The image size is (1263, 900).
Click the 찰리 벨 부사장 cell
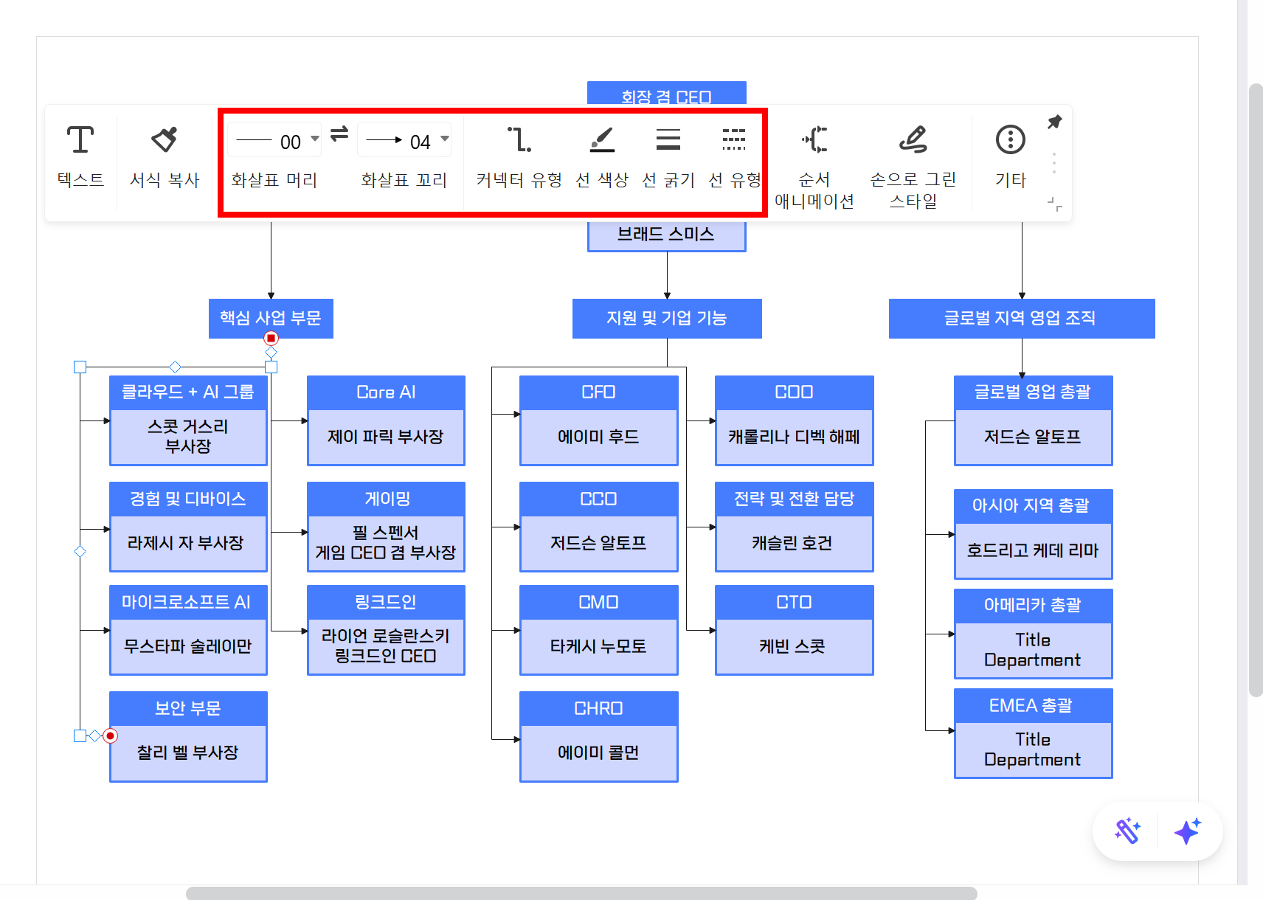(188, 752)
